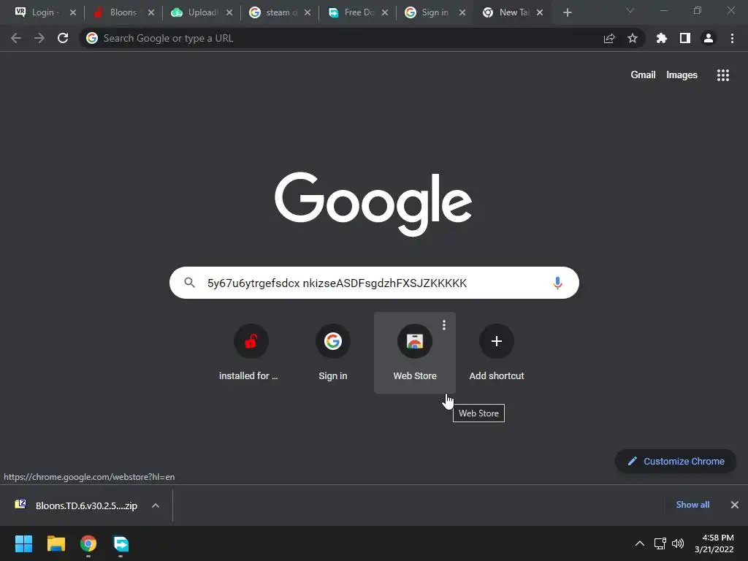Click the taskbar clock showing 4:58 PM
Viewport: 748px width, 561px height.
click(x=714, y=543)
